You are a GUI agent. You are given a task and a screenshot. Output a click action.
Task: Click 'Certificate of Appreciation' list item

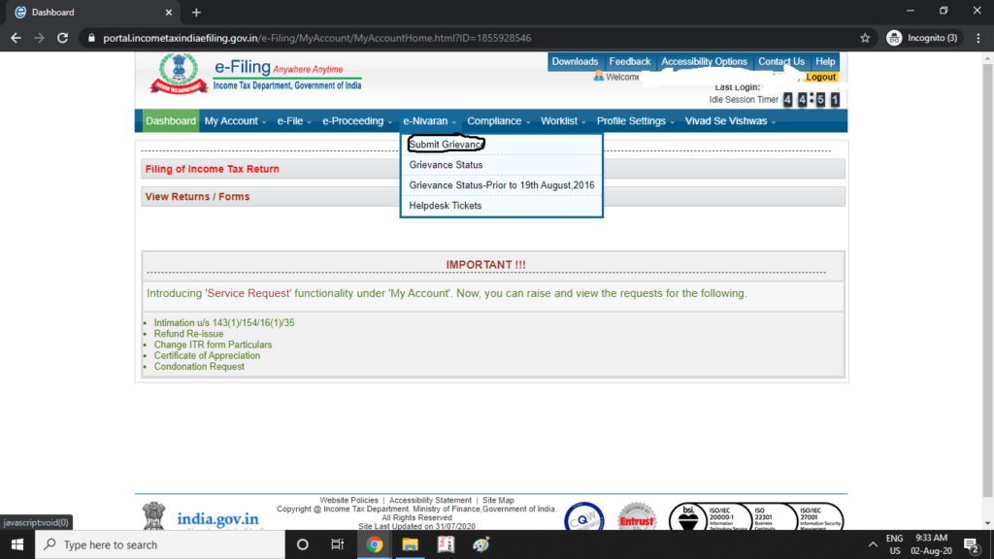[207, 355]
